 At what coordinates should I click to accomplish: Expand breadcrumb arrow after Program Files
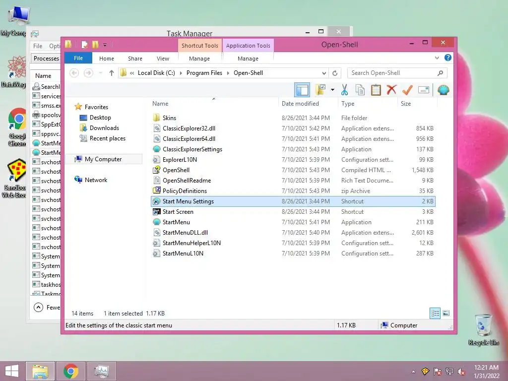pyautogui.click(x=228, y=73)
